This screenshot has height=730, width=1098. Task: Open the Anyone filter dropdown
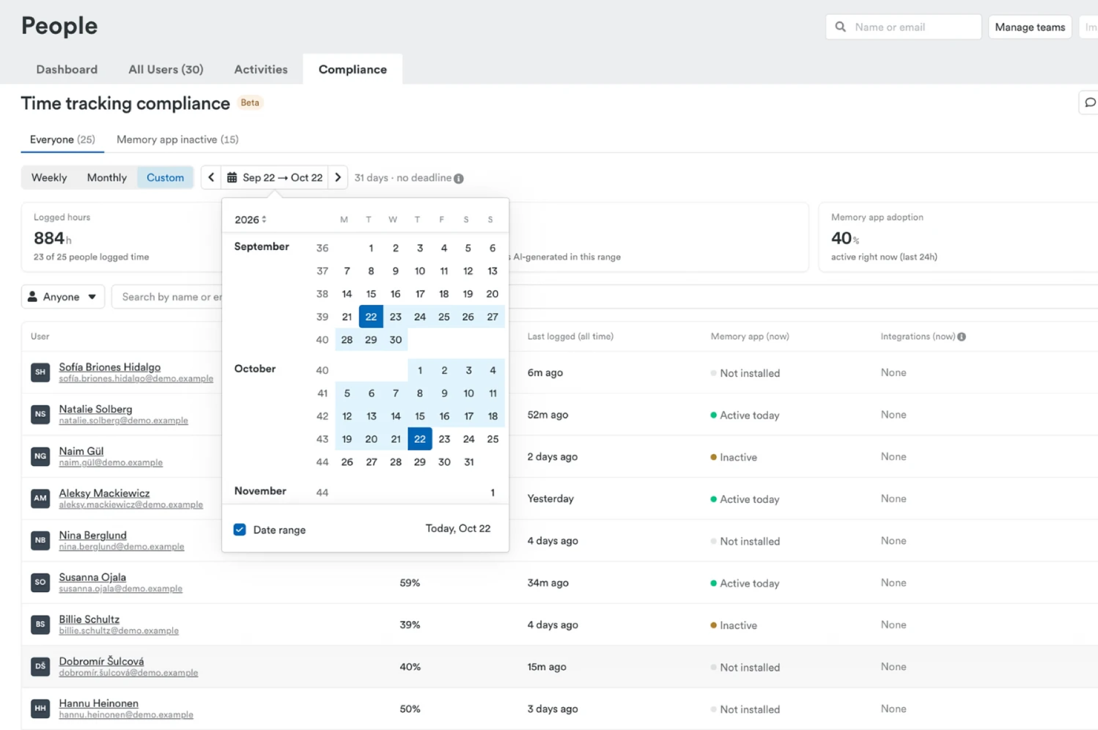[63, 297]
